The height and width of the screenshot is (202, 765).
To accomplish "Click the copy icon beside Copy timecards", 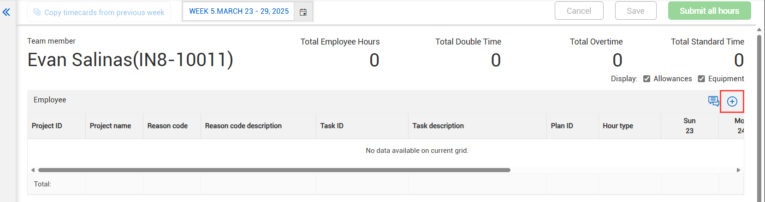I will coord(37,12).
